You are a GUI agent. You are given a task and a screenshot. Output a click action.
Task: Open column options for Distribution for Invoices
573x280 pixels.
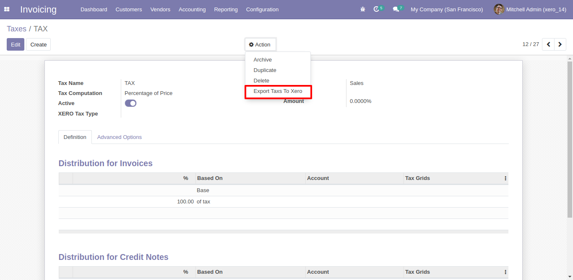pos(505,178)
